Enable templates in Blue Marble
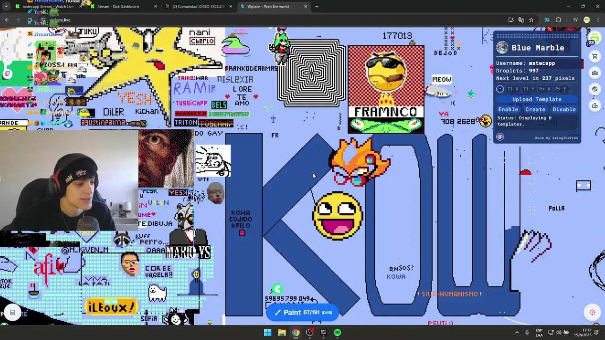 508,109
